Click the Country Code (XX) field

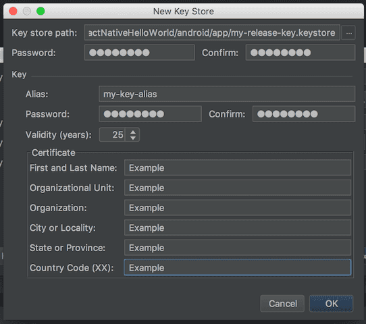point(238,267)
